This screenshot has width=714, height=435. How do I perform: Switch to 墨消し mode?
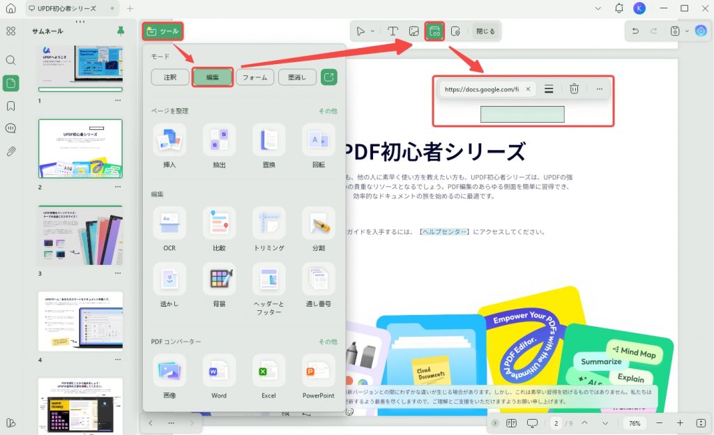(x=297, y=77)
